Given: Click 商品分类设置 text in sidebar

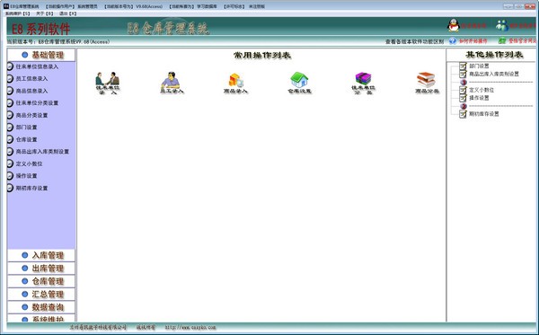Looking at the screenshot, I should tap(32, 115).
